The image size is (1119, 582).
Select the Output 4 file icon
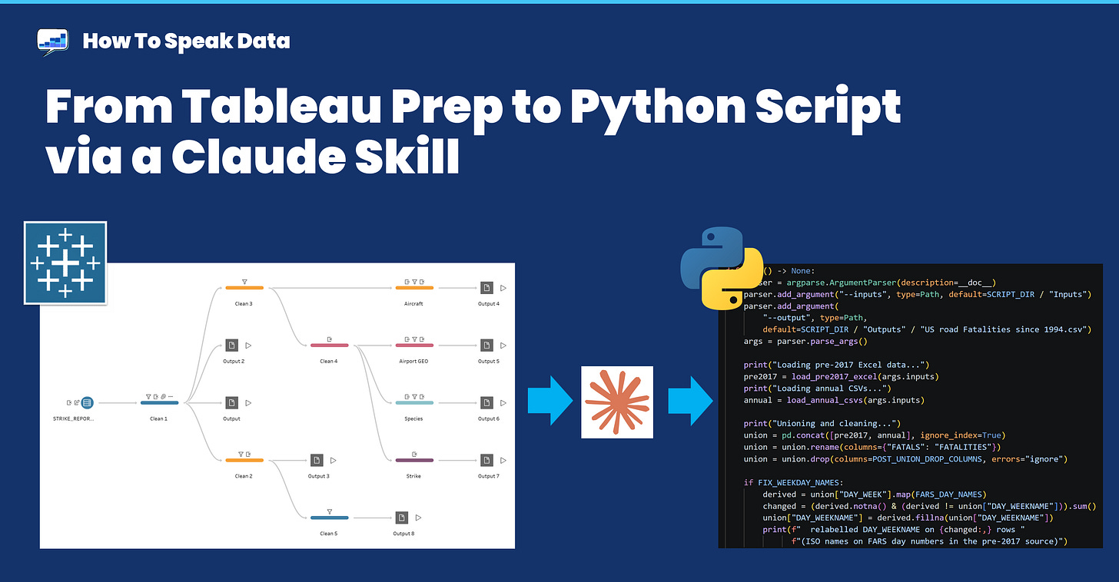(x=487, y=288)
